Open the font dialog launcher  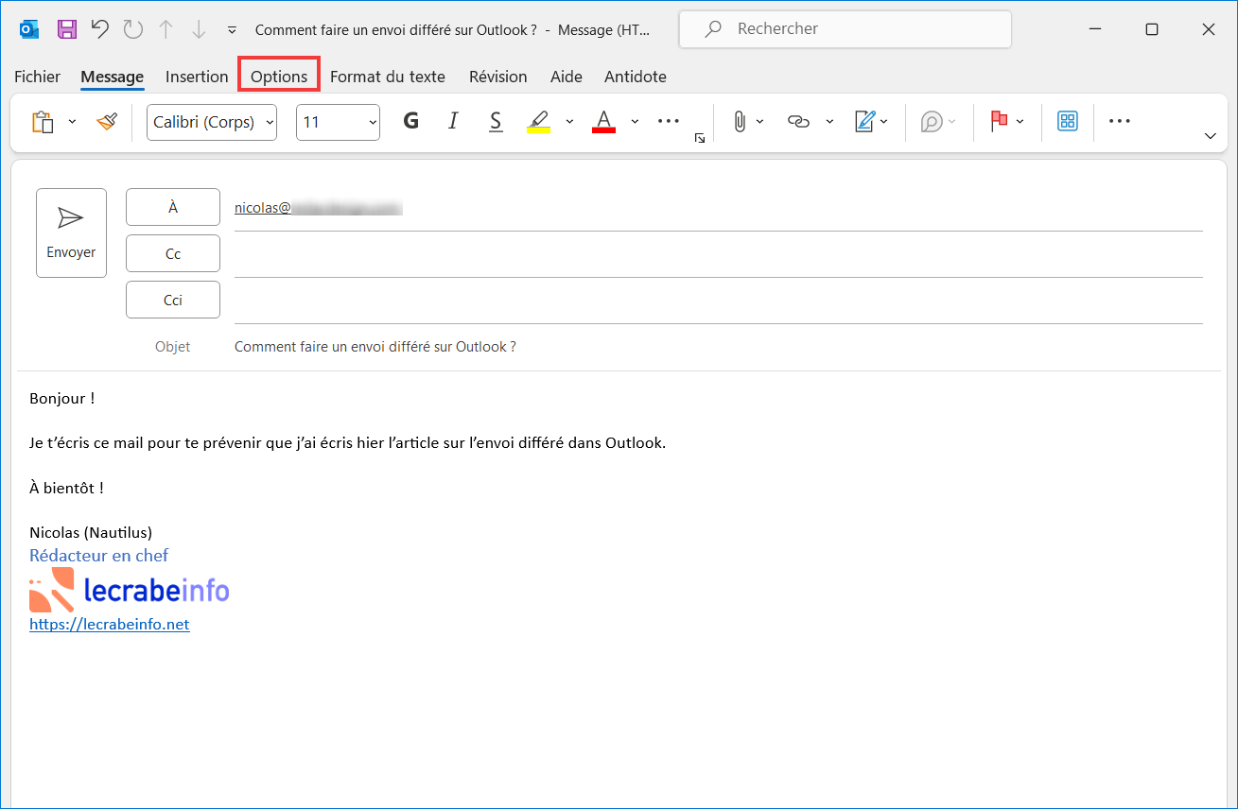700,139
